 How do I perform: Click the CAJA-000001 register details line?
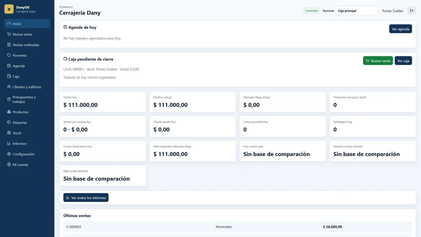(101, 69)
